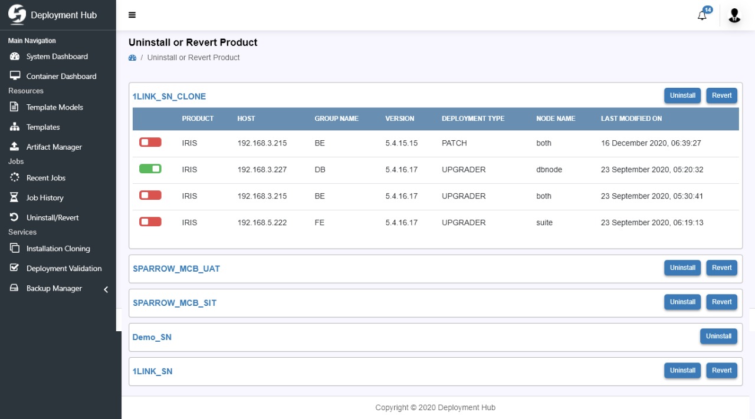This screenshot has height=419, width=755.
Task: Open Job History menu item
Action: point(45,197)
